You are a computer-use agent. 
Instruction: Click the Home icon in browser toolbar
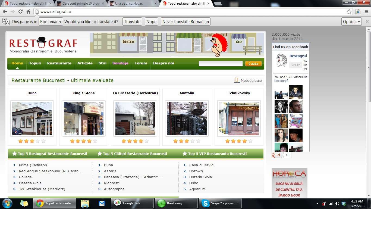(28, 12)
